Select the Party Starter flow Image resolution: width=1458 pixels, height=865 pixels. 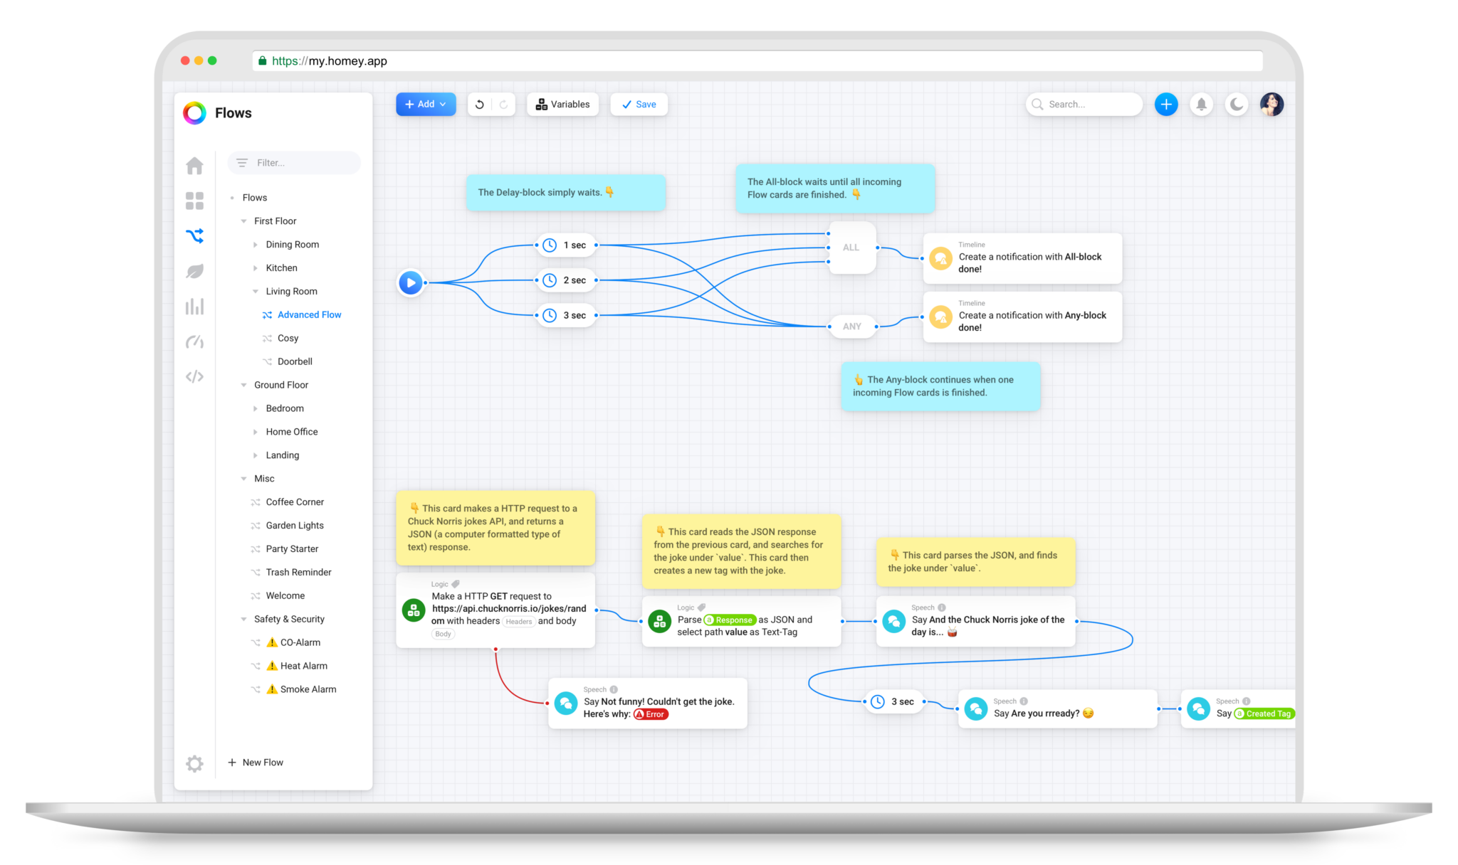coord(292,548)
